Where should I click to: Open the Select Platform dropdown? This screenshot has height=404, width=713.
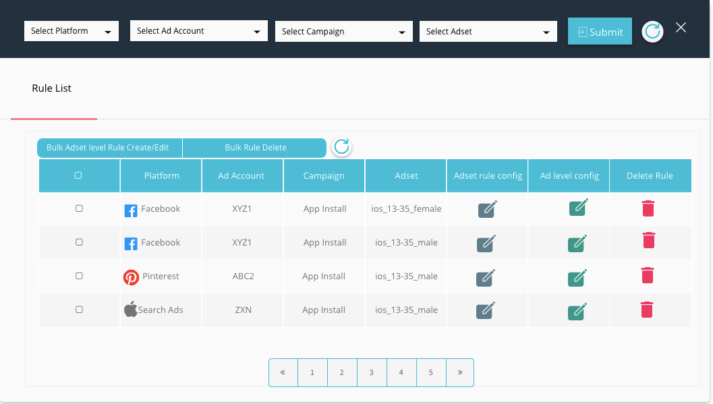71,31
